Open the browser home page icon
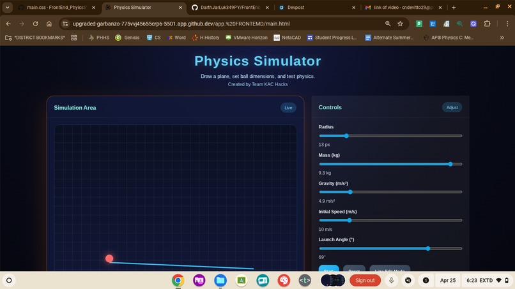Image resolution: width=515 pixels, height=289 pixels. (49, 24)
